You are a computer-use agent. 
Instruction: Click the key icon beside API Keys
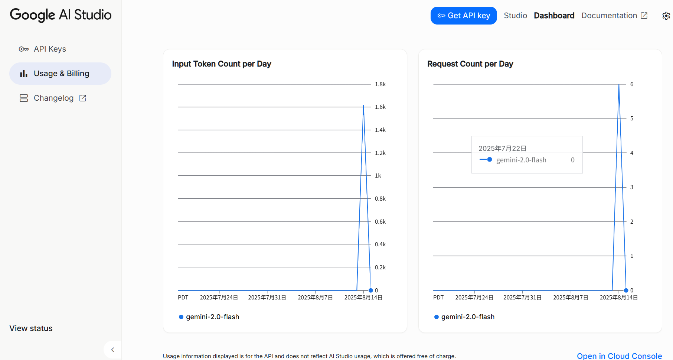pyautogui.click(x=24, y=49)
